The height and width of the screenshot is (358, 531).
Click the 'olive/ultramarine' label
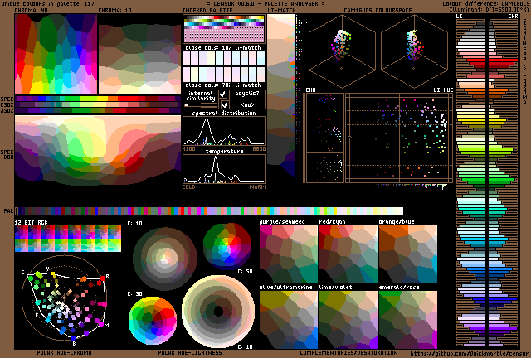coord(285,288)
